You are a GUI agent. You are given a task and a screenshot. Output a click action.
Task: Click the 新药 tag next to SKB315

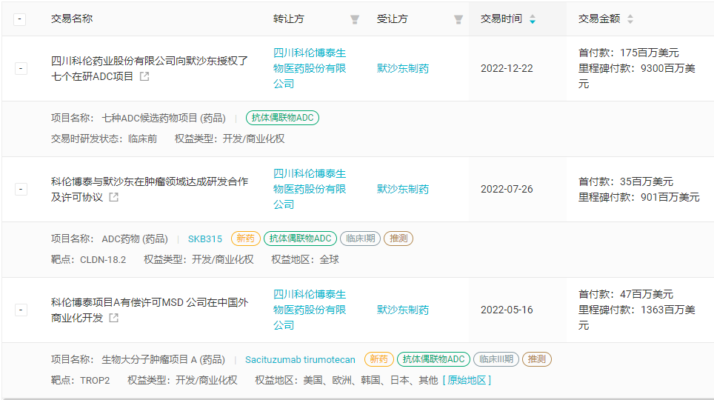(x=245, y=239)
